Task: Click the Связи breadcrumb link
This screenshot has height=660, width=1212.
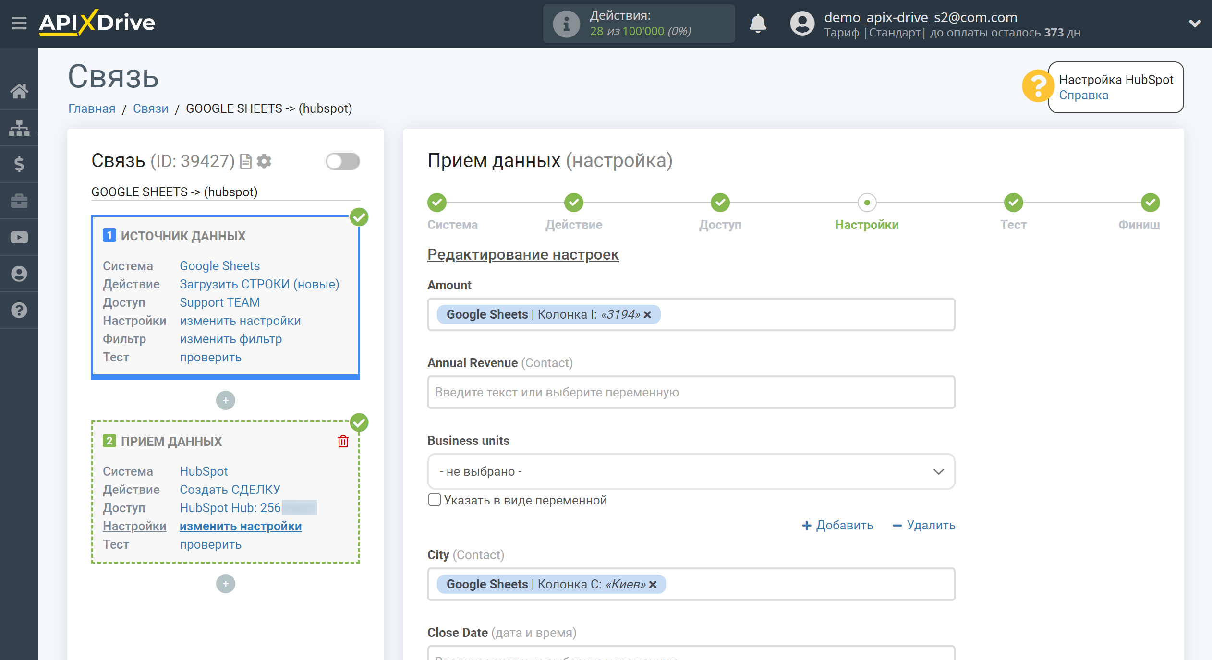Action: pyautogui.click(x=151, y=108)
